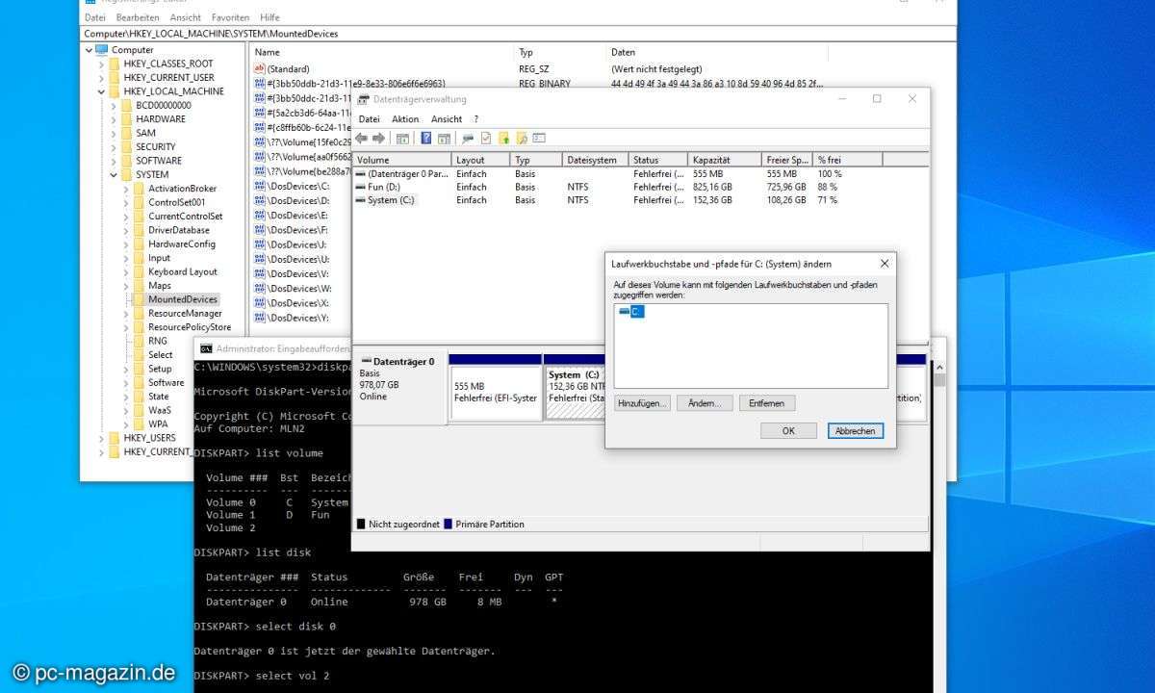
Task: Select the Keyboard Layout key
Action: (183, 271)
